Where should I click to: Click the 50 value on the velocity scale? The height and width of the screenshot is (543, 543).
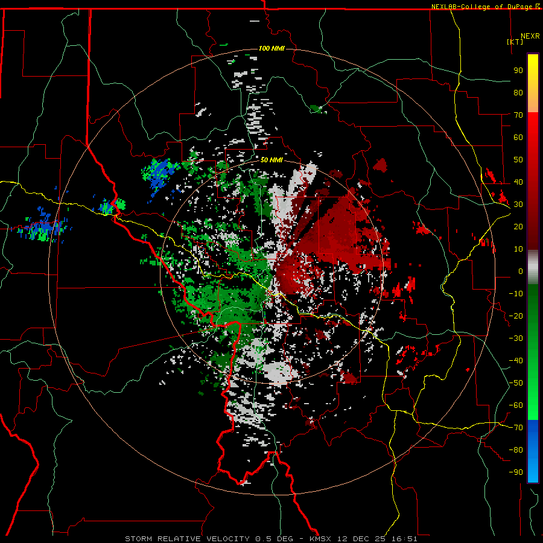518,160
